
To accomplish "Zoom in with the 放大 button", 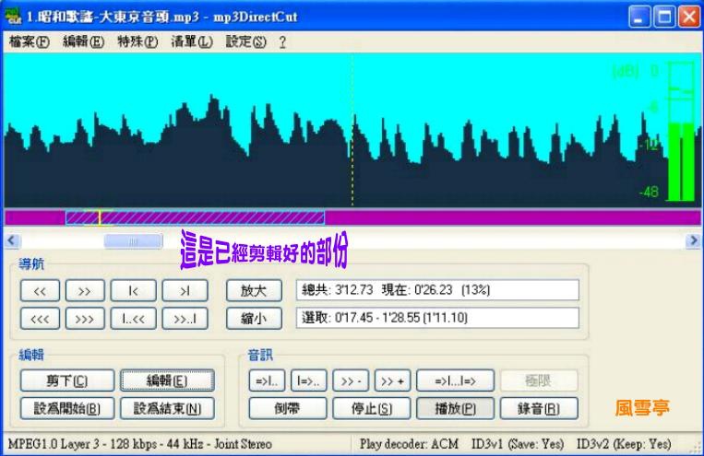I will pos(254,291).
